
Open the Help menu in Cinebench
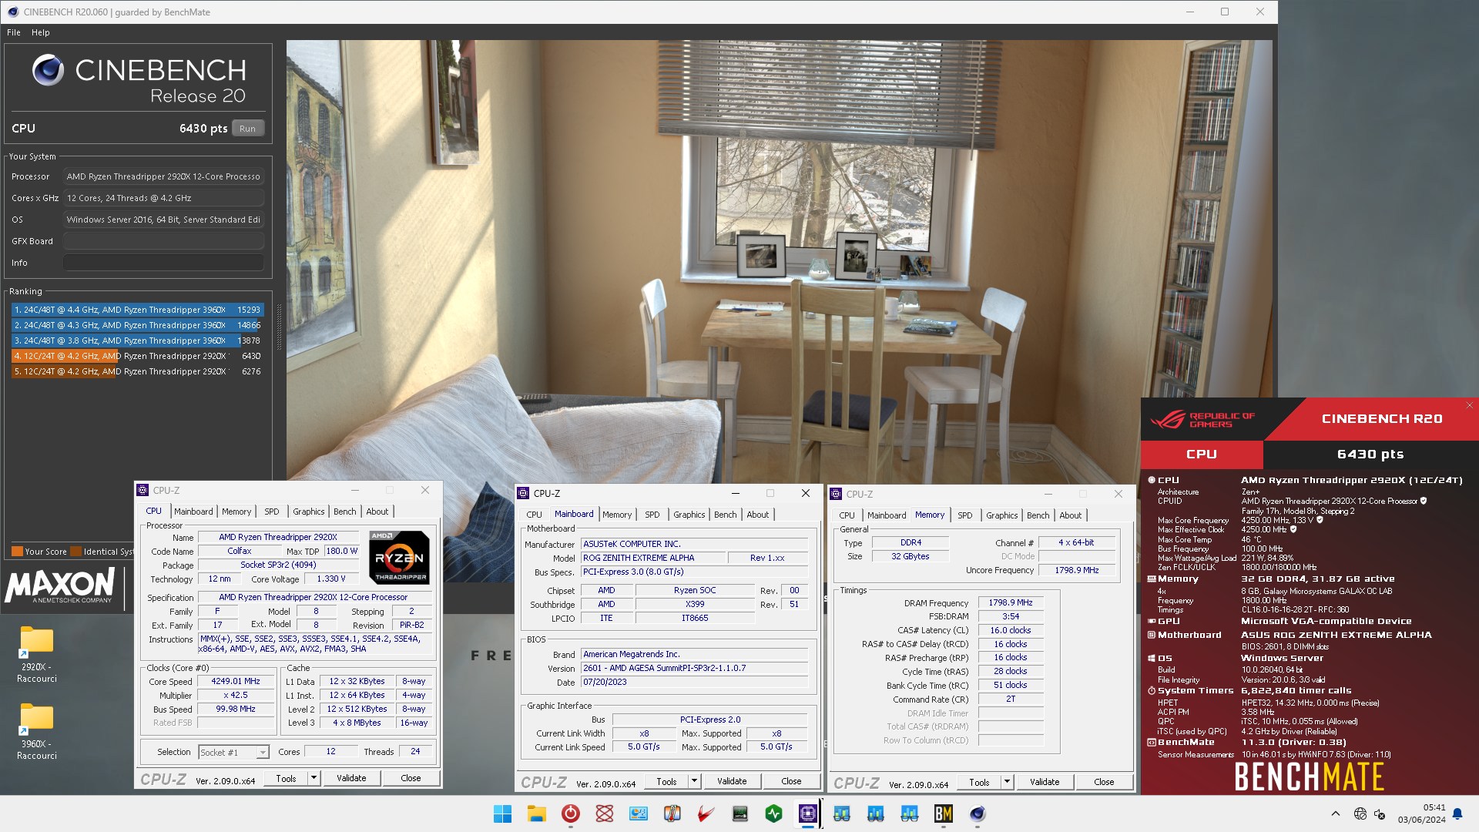(x=41, y=32)
